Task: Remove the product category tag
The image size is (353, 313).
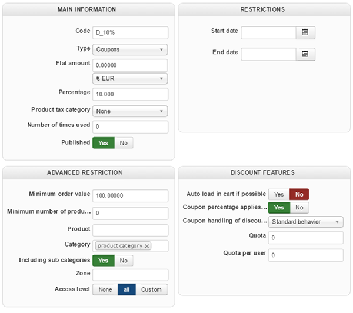Action: (147, 246)
